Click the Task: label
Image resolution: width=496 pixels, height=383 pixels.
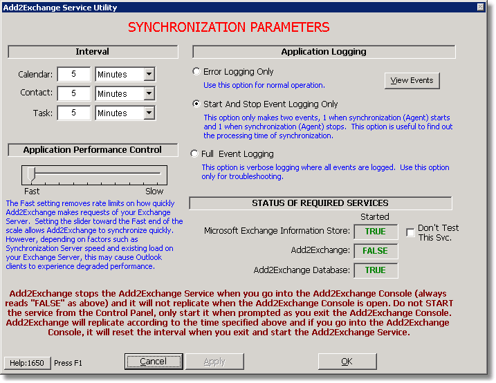click(x=43, y=113)
